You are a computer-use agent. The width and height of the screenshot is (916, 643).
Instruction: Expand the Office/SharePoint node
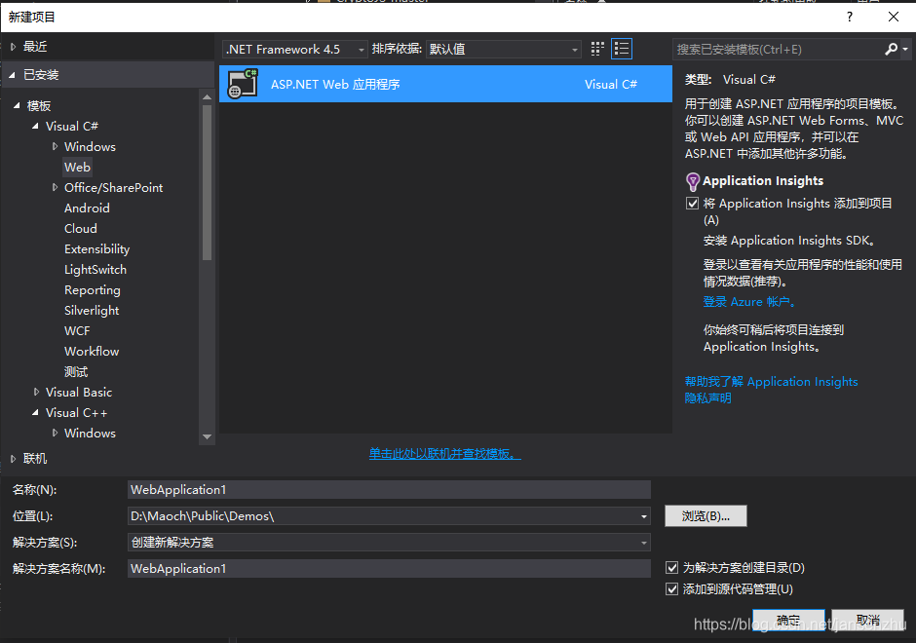pos(55,187)
